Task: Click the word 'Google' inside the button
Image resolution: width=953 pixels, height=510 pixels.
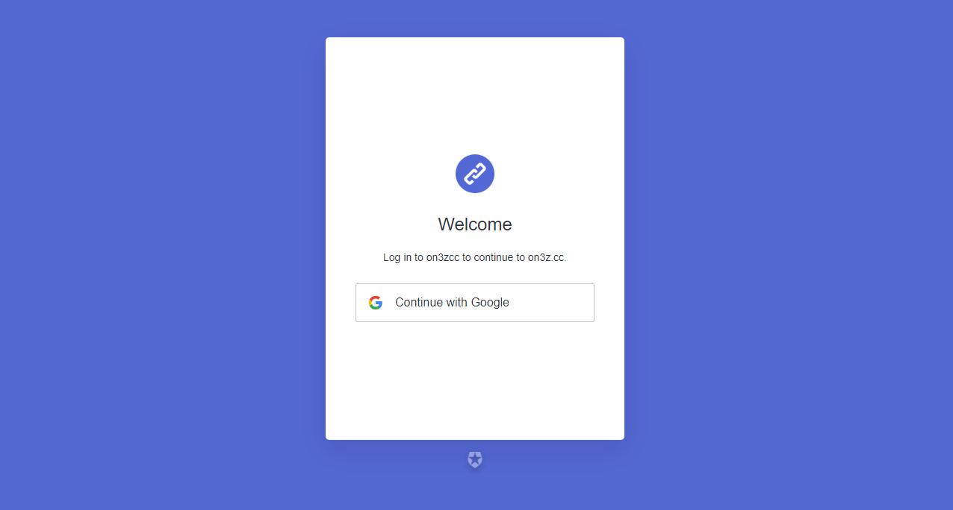Action: click(x=490, y=303)
